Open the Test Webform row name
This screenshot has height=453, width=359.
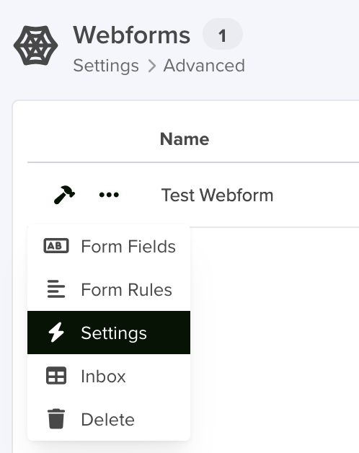tap(217, 195)
